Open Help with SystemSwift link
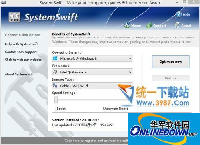 pos(21,44)
